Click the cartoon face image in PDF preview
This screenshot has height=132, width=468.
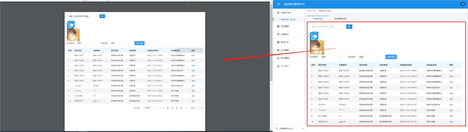tap(73, 35)
